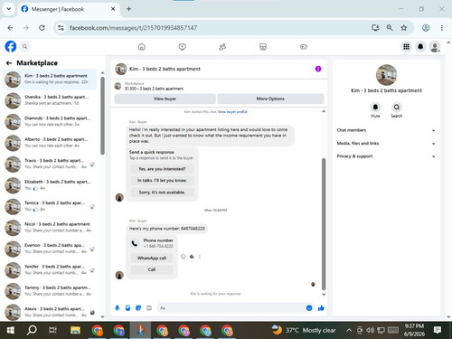Open the Facebook logo home link
Viewport: 452px width, 339px height.
click(x=11, y=47)
